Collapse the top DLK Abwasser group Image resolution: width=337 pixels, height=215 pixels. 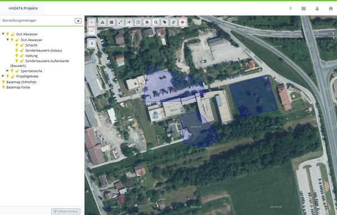[3, 34]
